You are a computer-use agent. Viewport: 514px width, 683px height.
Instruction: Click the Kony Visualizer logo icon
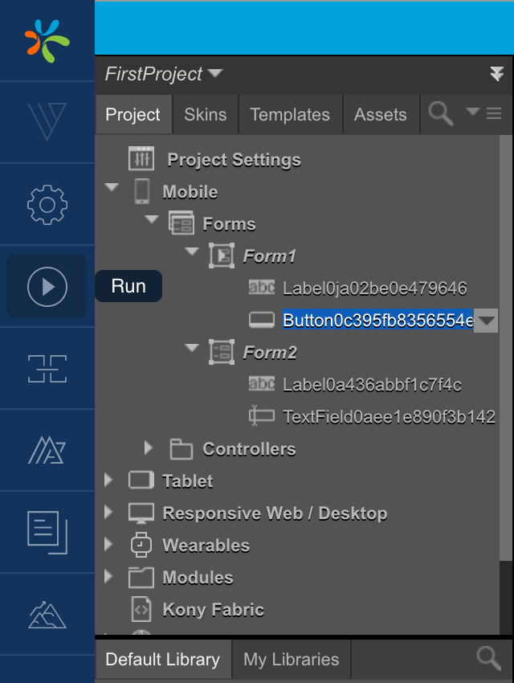[x=47, y=41]
